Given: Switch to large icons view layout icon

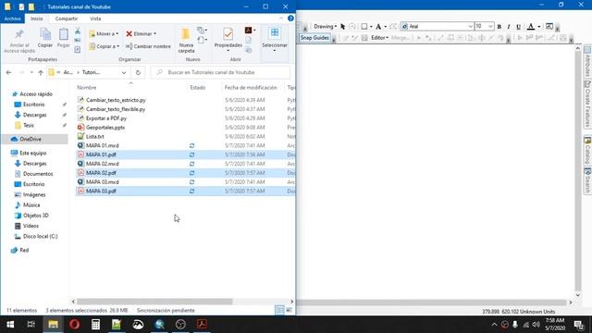Looking at the screenshot, I should pos(289,311).
